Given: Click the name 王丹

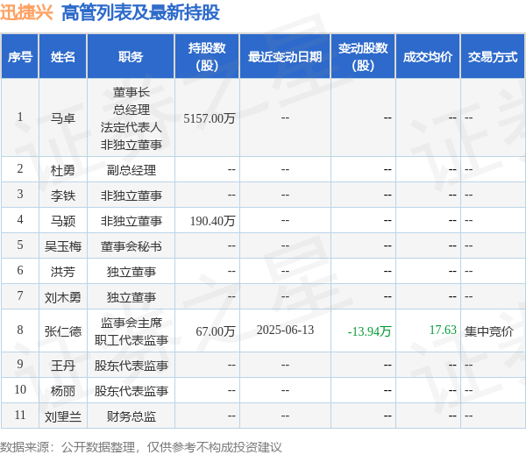Looking at the screenshot, I should click(x=63, y=366).
